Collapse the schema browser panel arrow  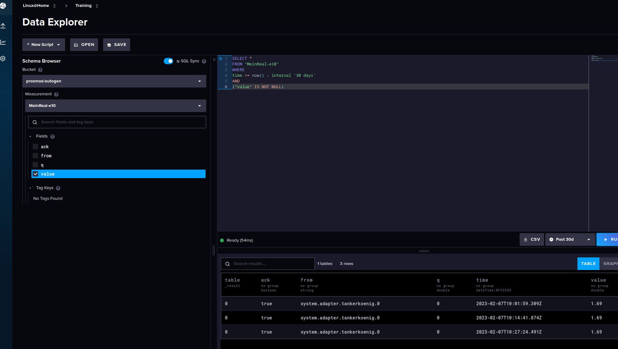pos(214,59)
